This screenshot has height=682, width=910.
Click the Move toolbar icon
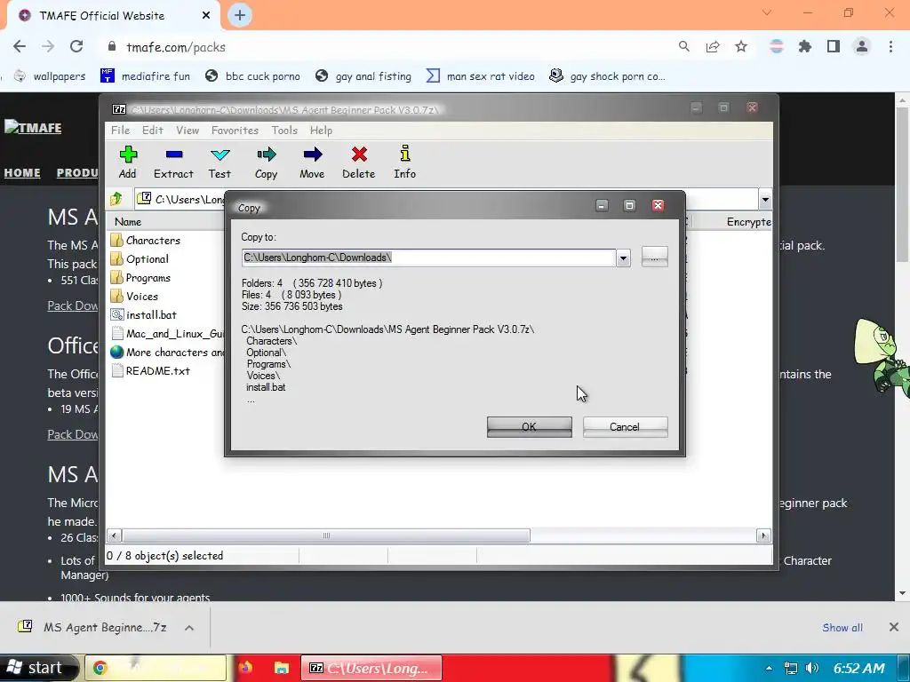pyautogui.click(x=312, y=163)
